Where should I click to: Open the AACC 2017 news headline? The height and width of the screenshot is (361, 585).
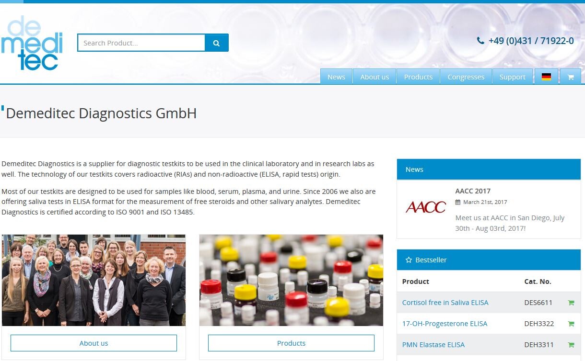(472, 191)
